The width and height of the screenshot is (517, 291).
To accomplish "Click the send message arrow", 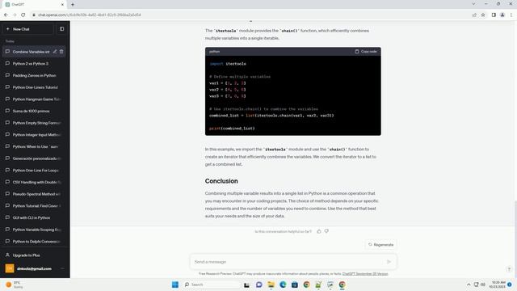I will click(x=389, y=262).
